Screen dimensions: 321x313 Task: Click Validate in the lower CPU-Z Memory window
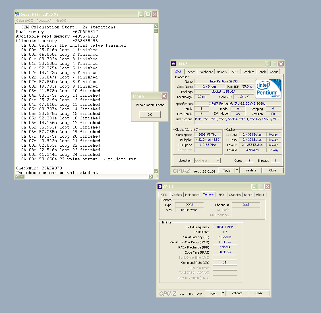(237, 293)
